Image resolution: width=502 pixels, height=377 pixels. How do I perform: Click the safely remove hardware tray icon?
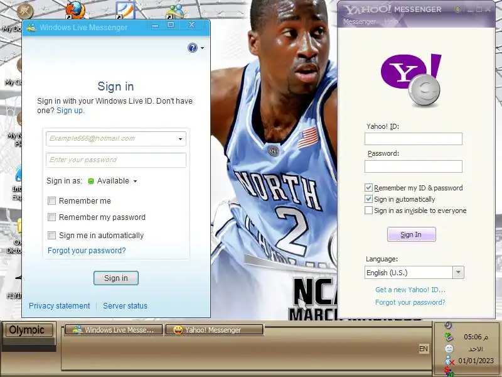(449, 337)
